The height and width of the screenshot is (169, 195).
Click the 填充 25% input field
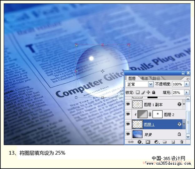coord(178,92)
